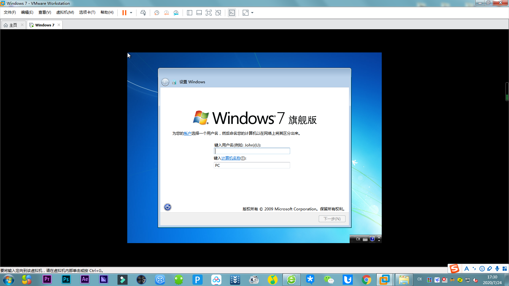Viewport: 509px width, 286px height.
Task: Open the blue P application in the taskbar
Action: pos(198,280)
